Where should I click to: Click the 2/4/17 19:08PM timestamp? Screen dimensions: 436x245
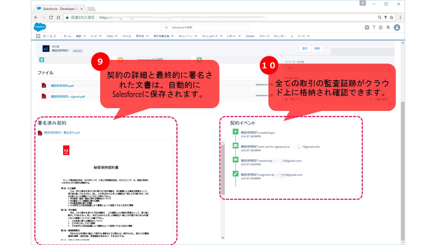pos(251,178)
